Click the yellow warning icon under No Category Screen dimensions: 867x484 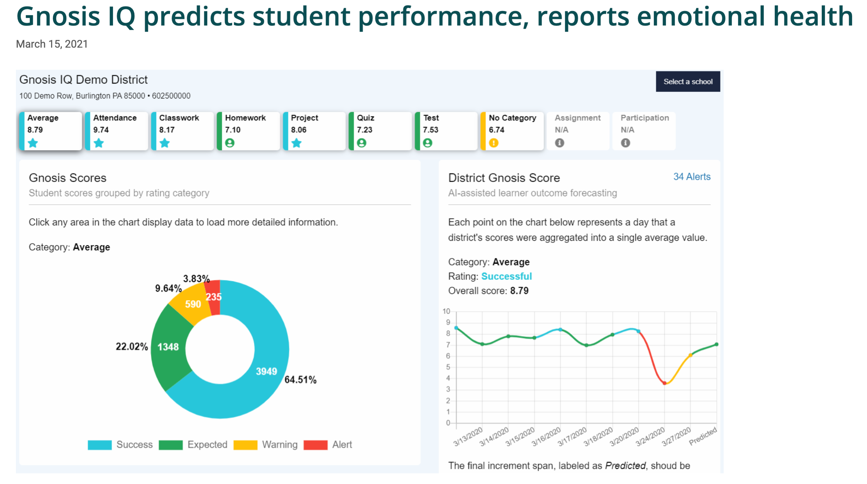click(x=494, y=143)
